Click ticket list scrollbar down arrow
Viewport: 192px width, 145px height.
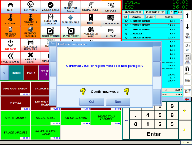point(181,86)
